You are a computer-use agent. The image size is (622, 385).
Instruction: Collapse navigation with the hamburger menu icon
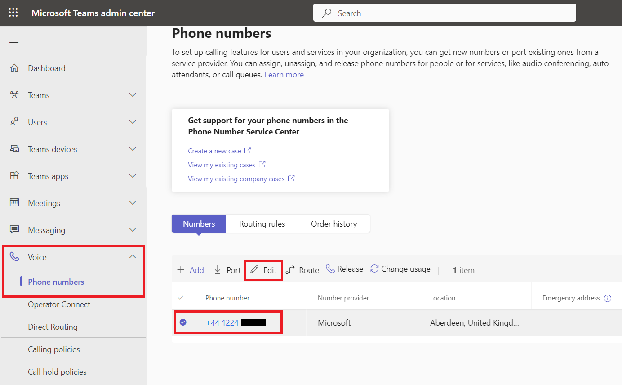tap(14, 40)
